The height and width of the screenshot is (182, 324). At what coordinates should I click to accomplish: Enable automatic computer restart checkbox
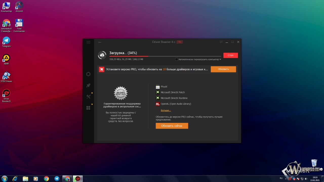click(x=176, y=59)
